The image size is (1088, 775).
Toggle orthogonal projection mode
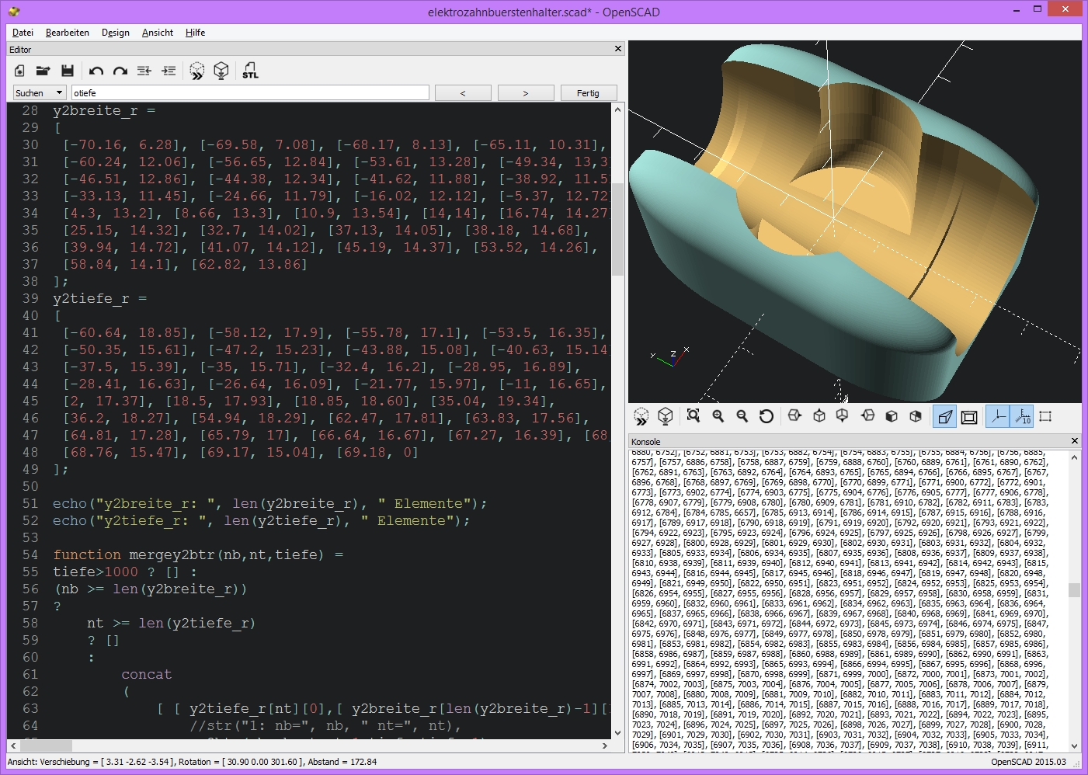tap(969, 417)
